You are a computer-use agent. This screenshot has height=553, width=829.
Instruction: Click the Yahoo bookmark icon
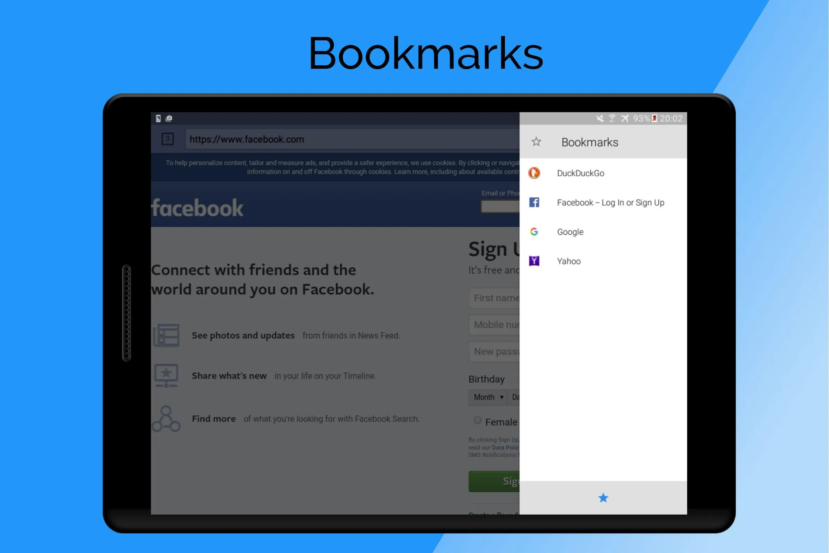click(x=534, y=261)
